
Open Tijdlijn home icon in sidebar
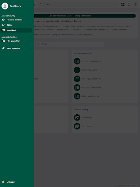click(x=3, y=25)
